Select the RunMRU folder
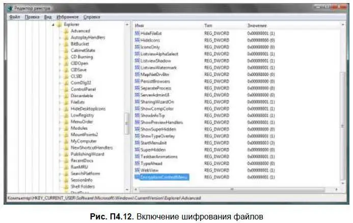Screen dimensions: 353x223 (x=79, y=167)
